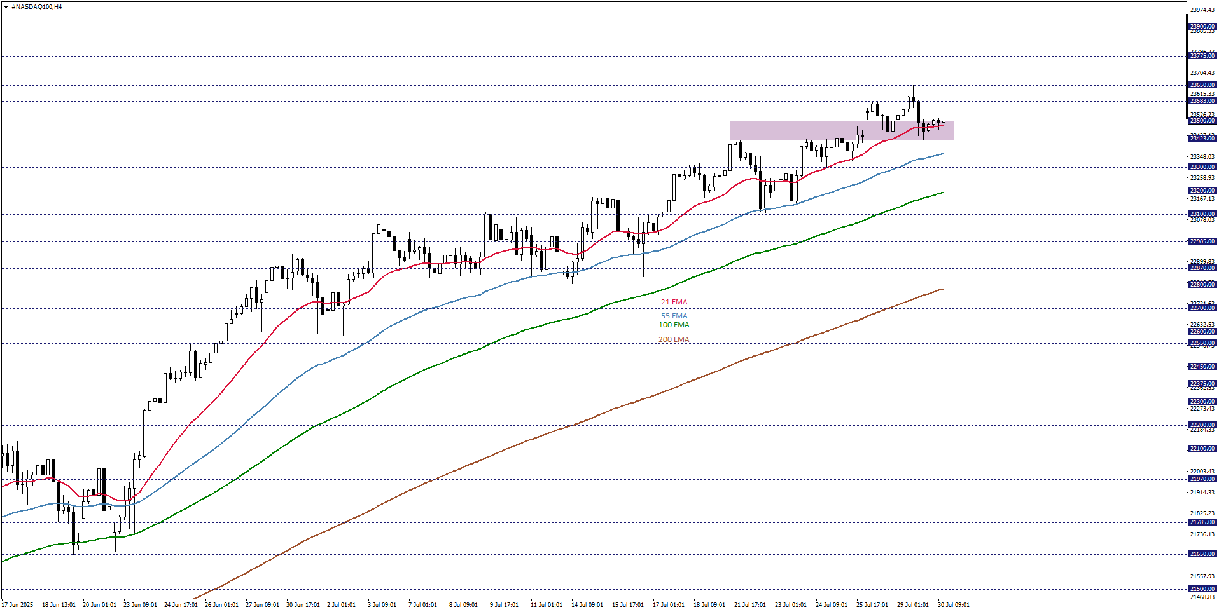Click the 22450.00 horizontal line price tag
This screenshot has width=1219, height=612.
[x=1202, y=367]
